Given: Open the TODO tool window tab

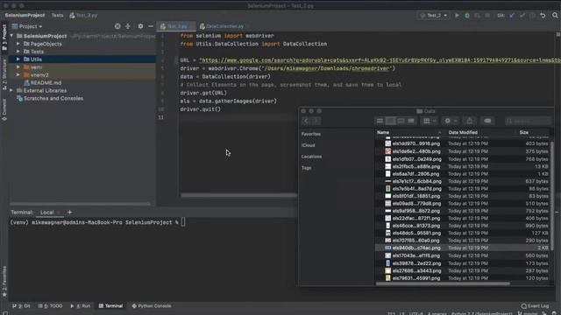Looking at the screenshot, I should click(x=50, y=306).
